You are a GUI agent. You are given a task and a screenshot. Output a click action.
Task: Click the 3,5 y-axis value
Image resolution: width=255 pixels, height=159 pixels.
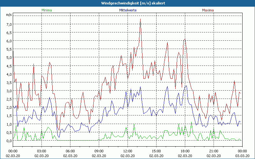pyautogui.click(x=9, y=83)
